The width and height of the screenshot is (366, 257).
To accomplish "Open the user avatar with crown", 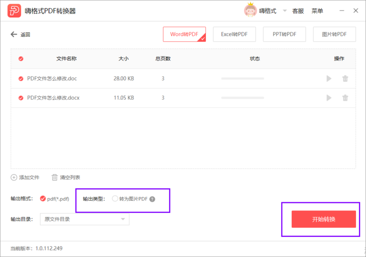I will coord(250,10).
